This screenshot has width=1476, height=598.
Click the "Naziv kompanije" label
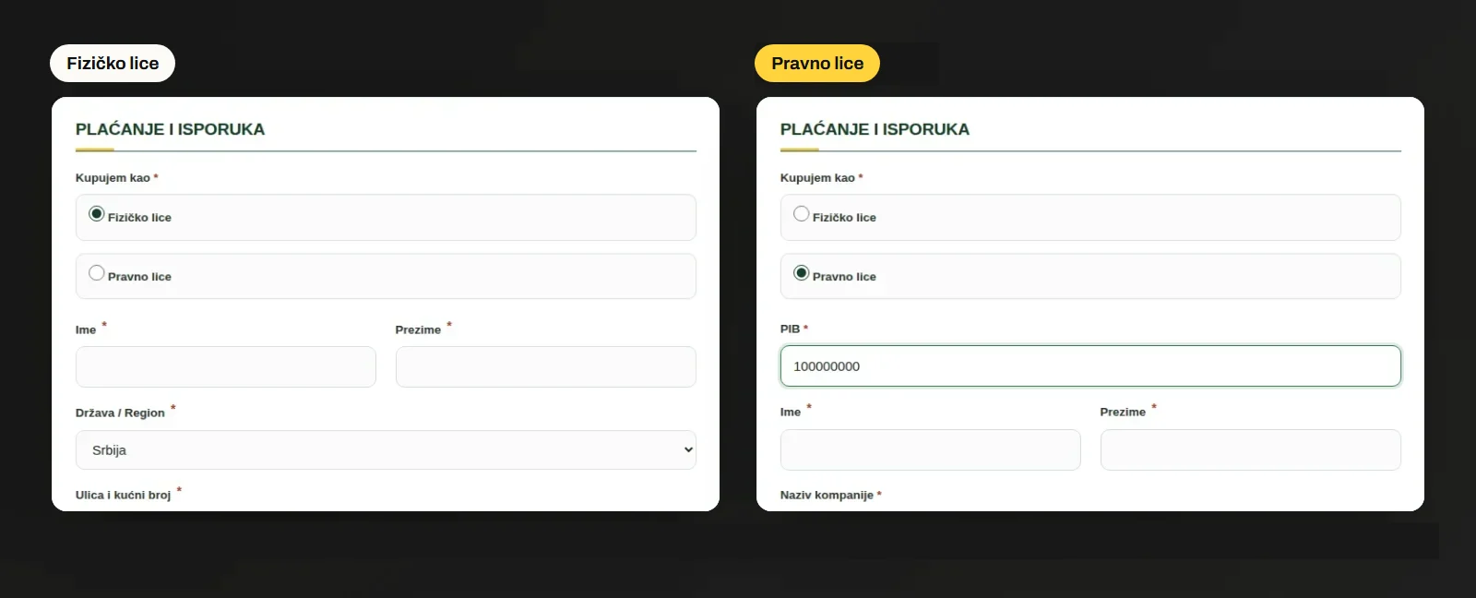click(827, 496)
